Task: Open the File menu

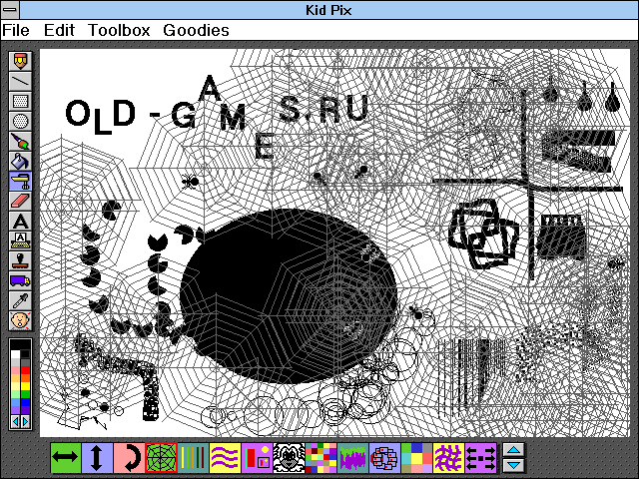Action: (16, 31)
